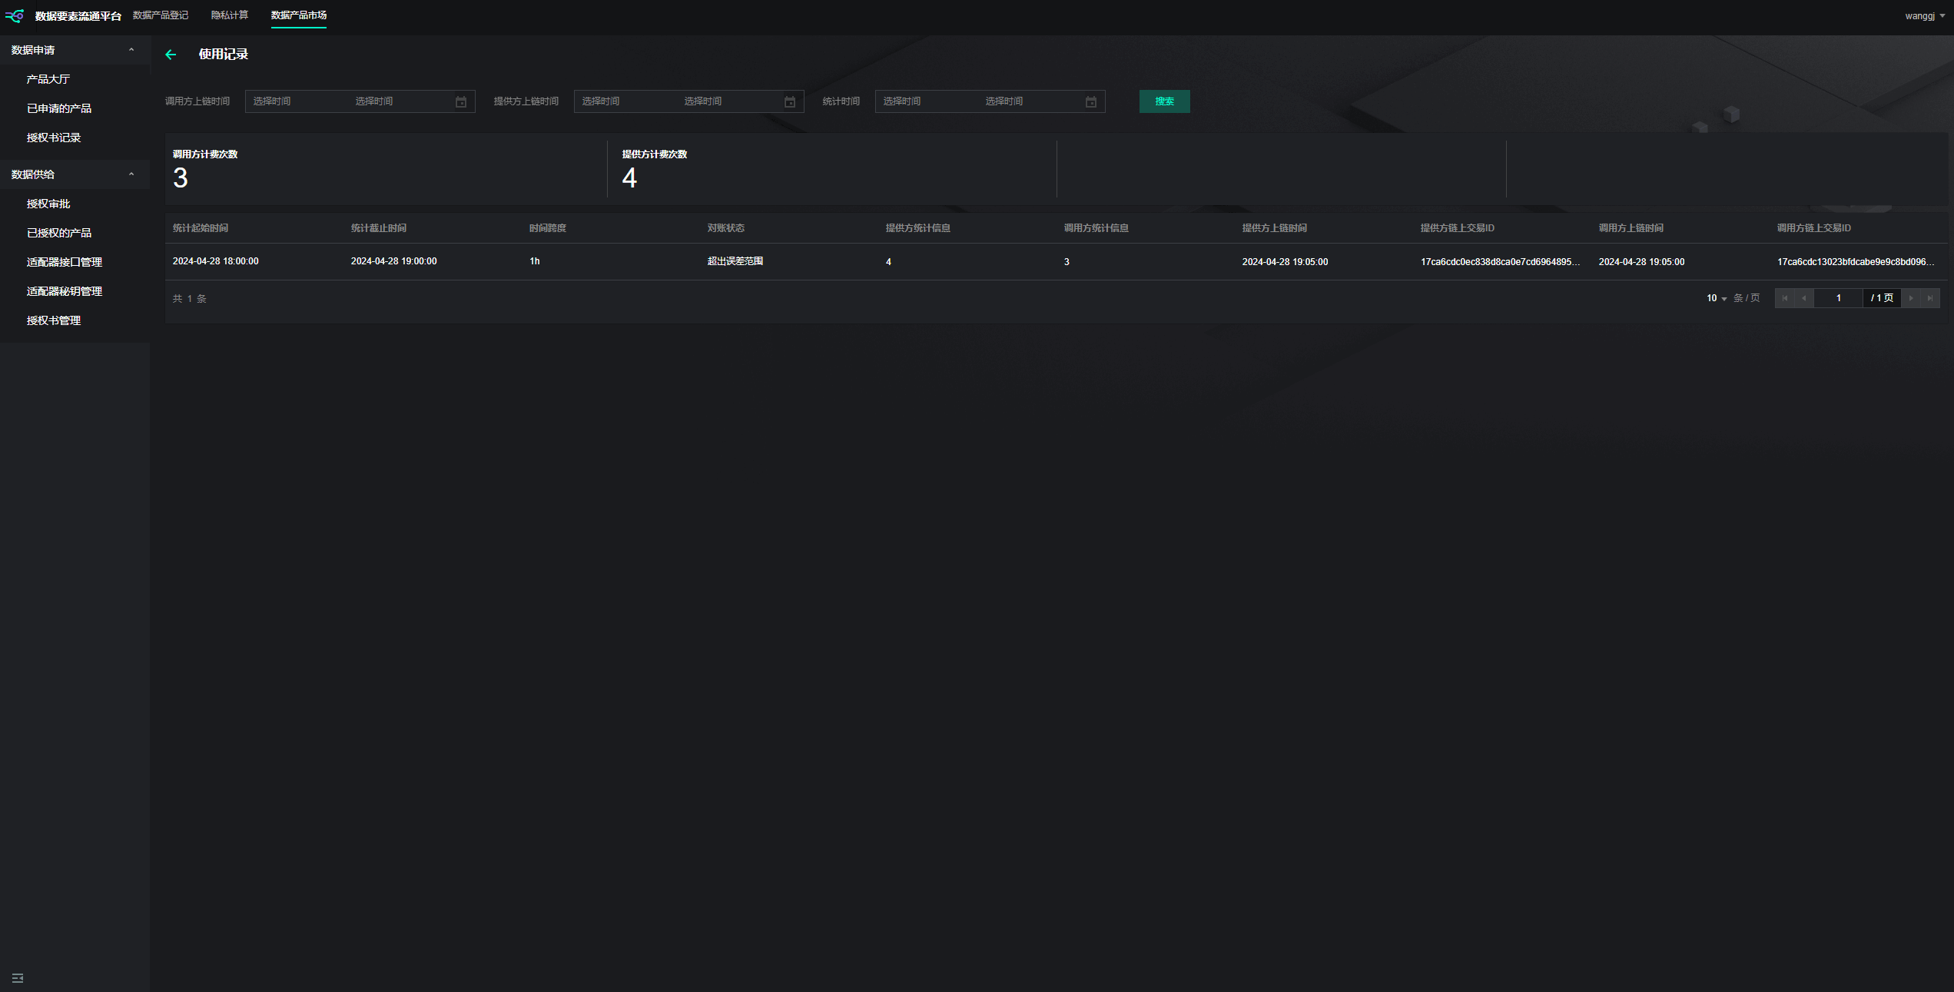Screen dimensions: 1954x992
Task: Click the next page arrow
Action: click(x=1911, y=298)
